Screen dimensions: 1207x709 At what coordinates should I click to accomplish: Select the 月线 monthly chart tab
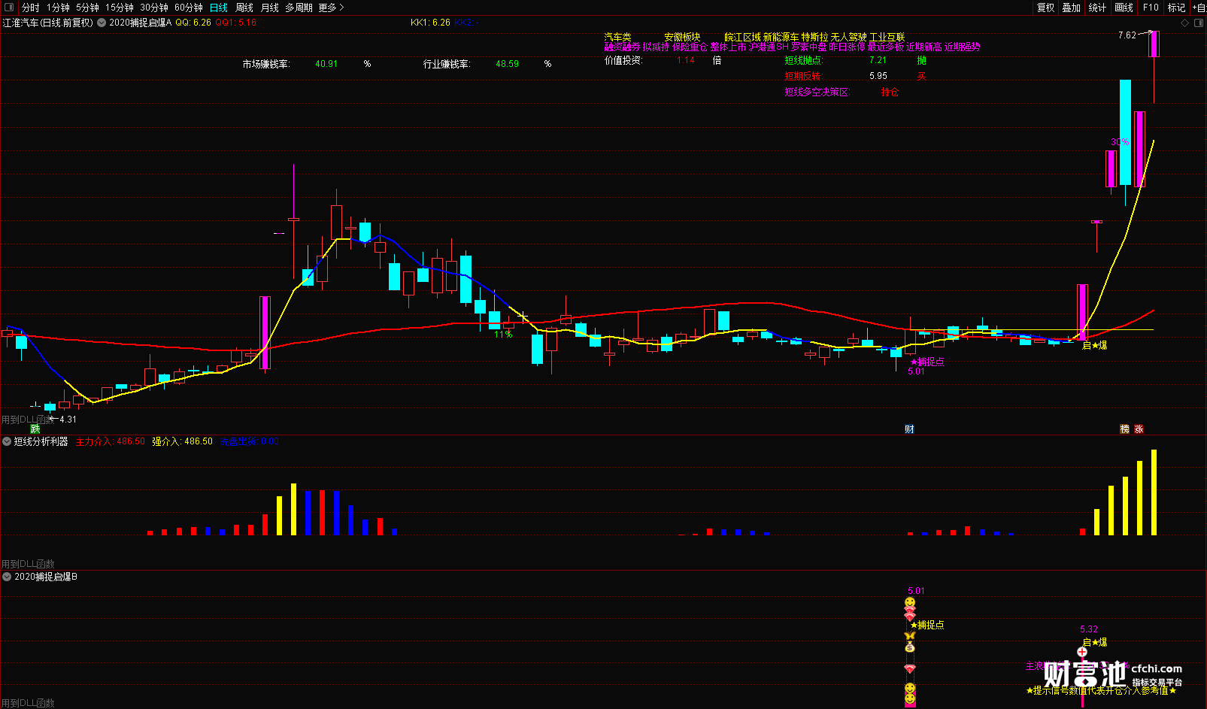pos(269,8)
